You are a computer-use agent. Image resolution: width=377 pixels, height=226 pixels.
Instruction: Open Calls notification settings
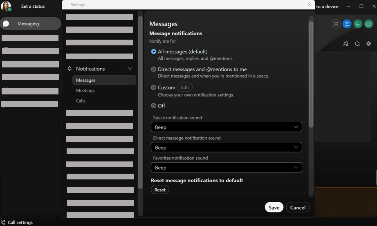pos(81,101)
